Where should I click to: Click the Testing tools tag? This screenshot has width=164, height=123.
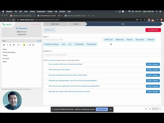click(x=91, y=44)
